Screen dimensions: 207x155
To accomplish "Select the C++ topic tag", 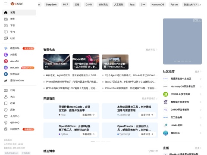I will click(x=143, y=5).
